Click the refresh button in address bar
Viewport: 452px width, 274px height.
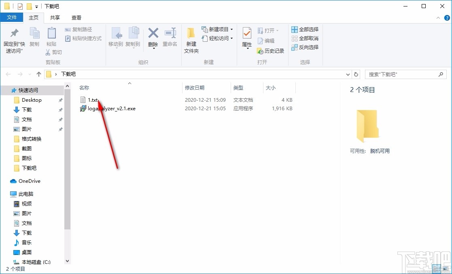point(356,74)
